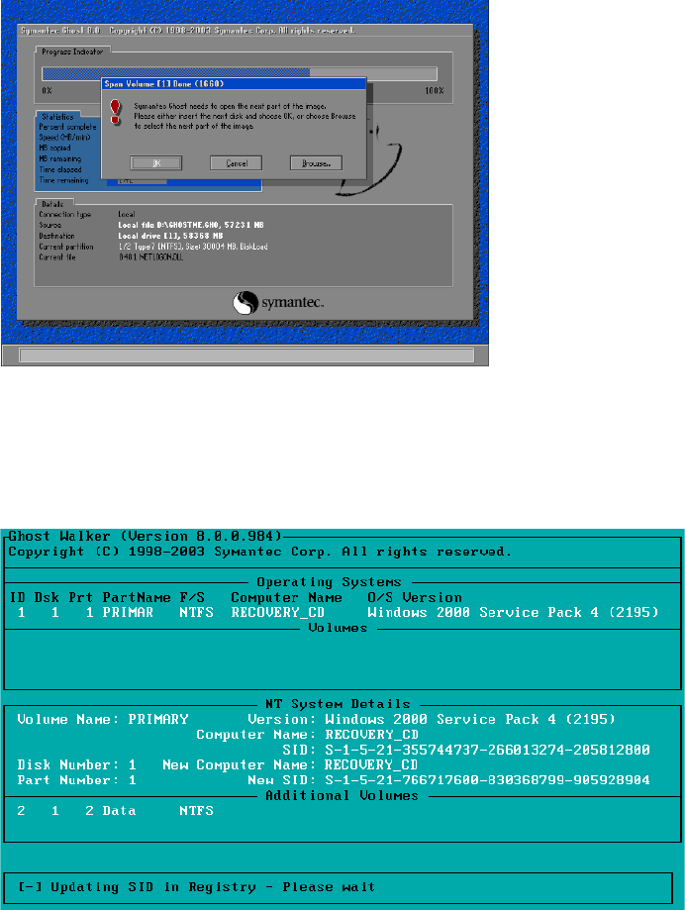Choose Browse for next image part
The height and width of the screenshot is (910, 685).
pos(316,163)
